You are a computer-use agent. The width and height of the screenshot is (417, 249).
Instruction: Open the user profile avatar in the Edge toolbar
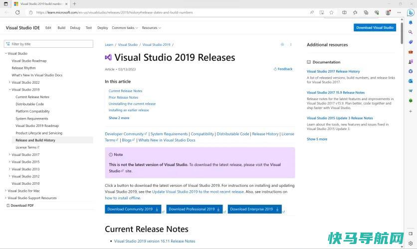coord(388,12)
